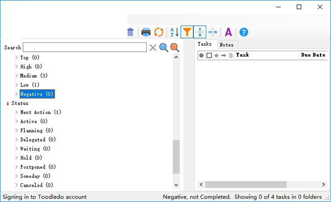Select the Medium (3) priority item
Screen dimensions: 331x202
(x=34, y=75)
